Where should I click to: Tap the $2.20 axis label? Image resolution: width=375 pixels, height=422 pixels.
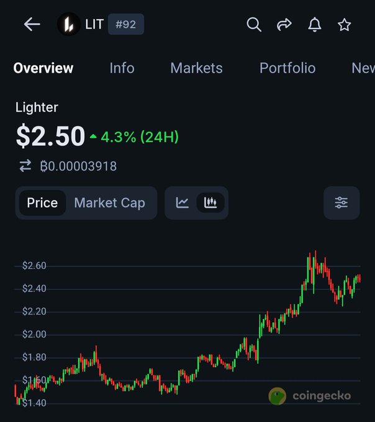coord(34,312)
